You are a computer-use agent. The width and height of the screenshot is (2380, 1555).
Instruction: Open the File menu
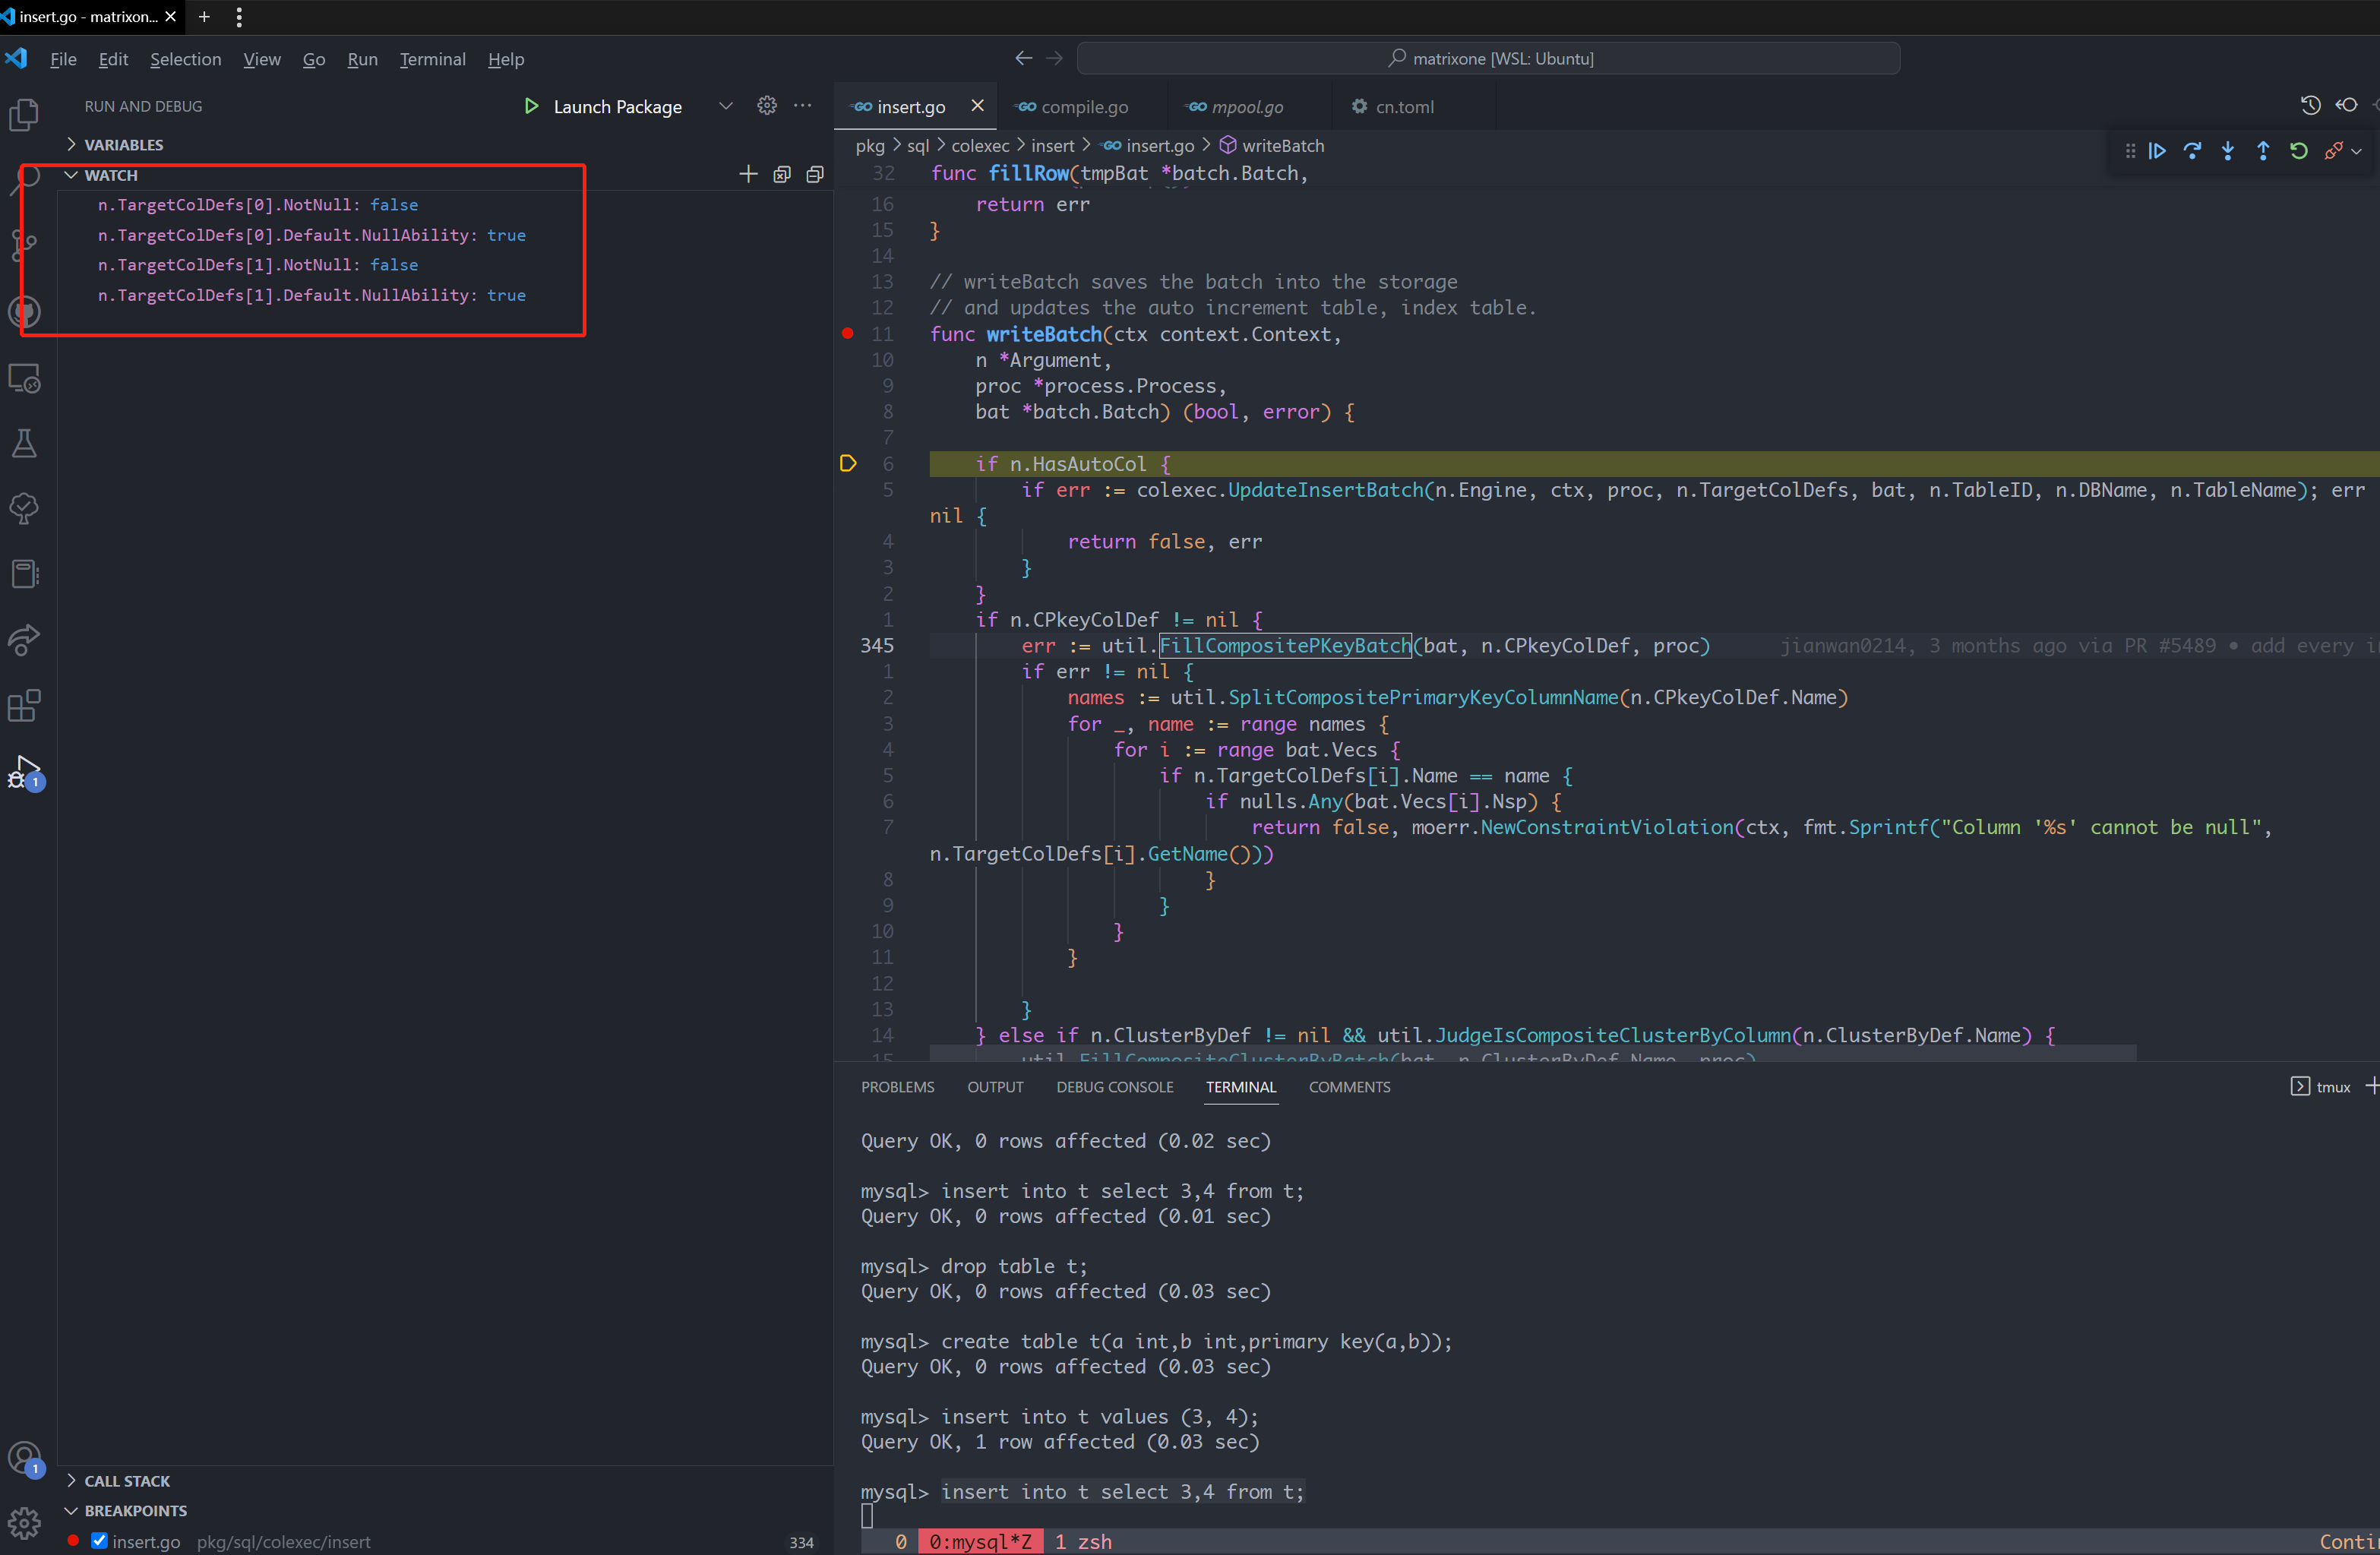point(63,59)
